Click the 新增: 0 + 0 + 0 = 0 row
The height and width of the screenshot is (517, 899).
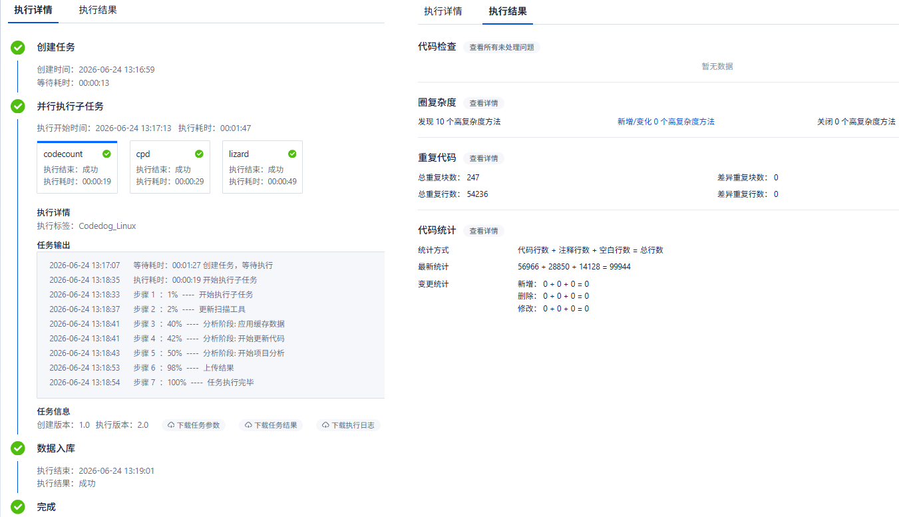(x=553, y=284)
